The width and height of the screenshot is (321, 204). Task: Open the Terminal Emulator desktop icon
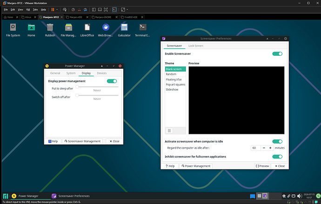click(x=142, y=30)
